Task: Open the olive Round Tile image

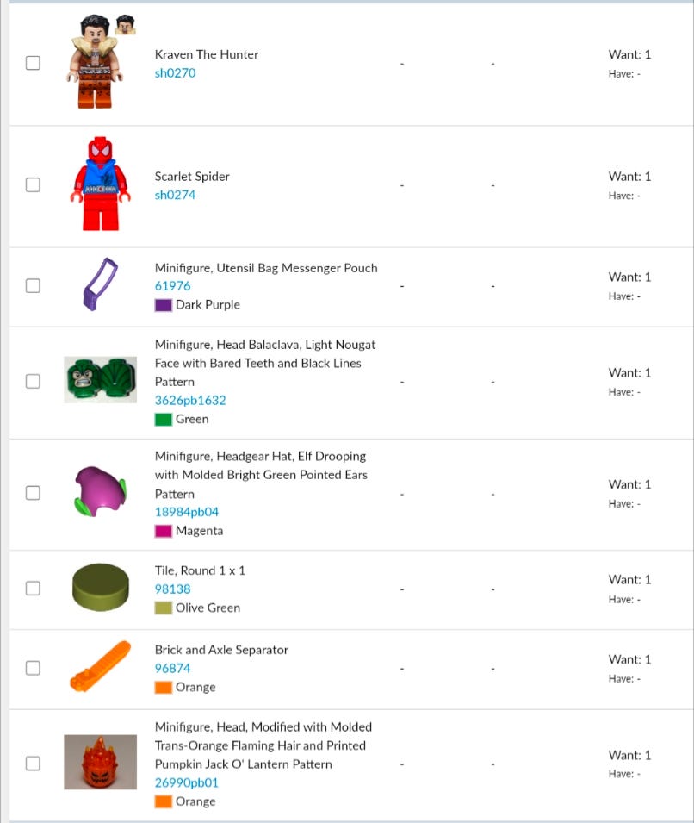Action: click(x=100, y=588)
